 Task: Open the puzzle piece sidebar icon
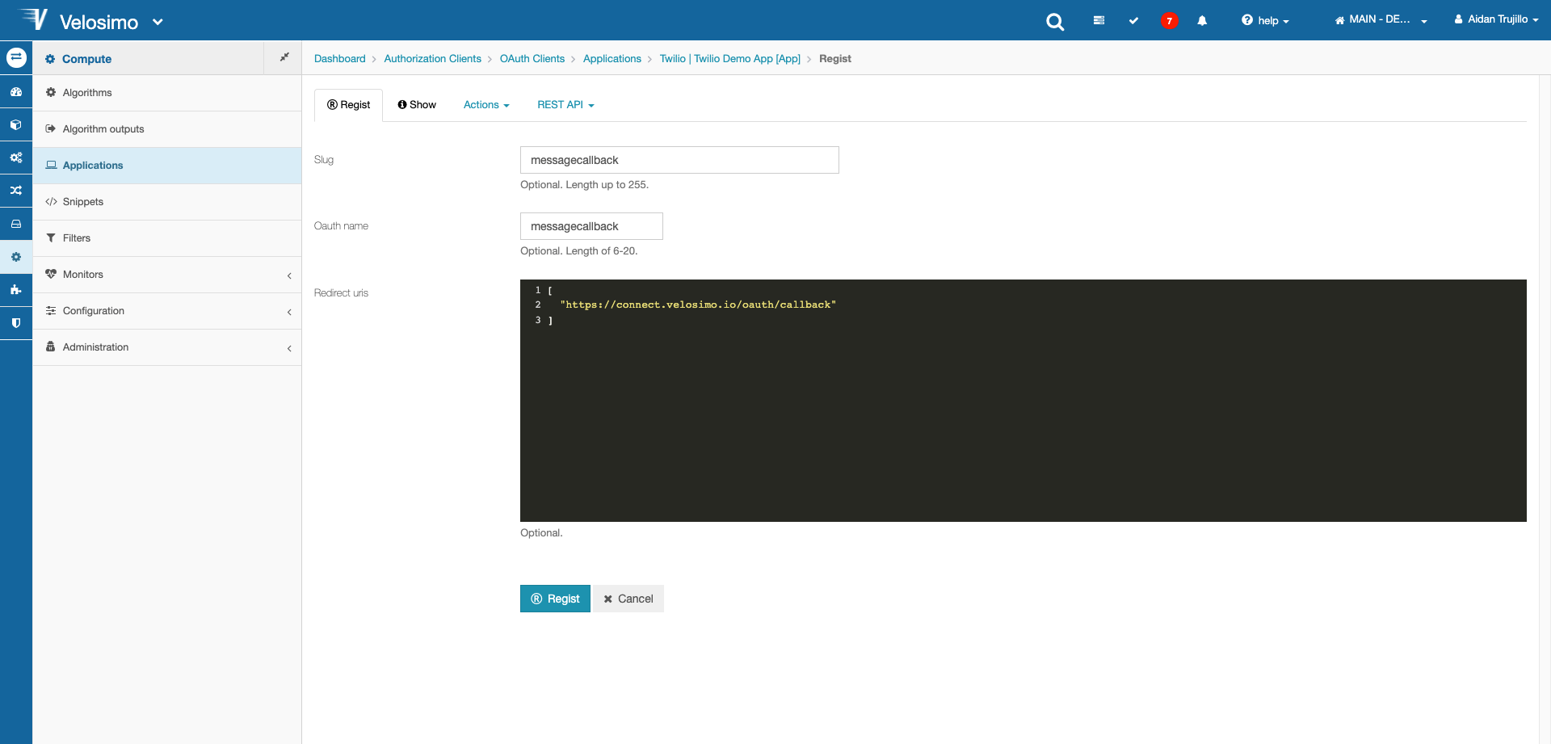point(16,289)
